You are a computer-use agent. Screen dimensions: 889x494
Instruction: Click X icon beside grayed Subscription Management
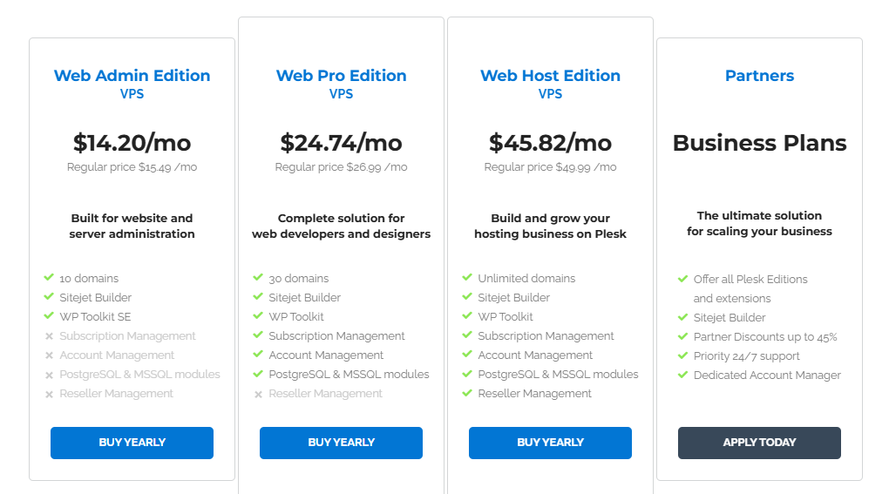tap(49, 336)
